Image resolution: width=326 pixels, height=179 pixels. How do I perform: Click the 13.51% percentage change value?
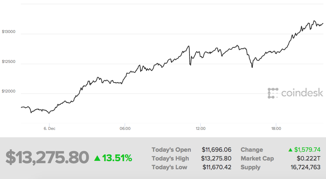coord(117,157)
